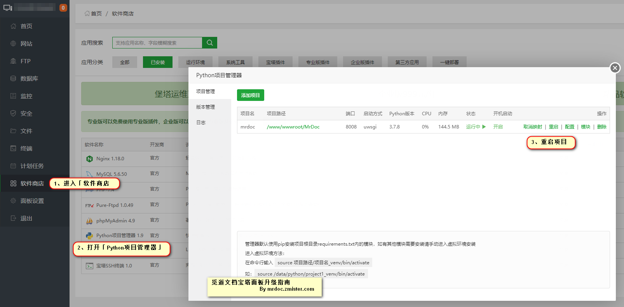Open the /www/wwwroot/MrDoc project path link
The height and width of the screenshot is (307, 624).
tap(293, 127)
